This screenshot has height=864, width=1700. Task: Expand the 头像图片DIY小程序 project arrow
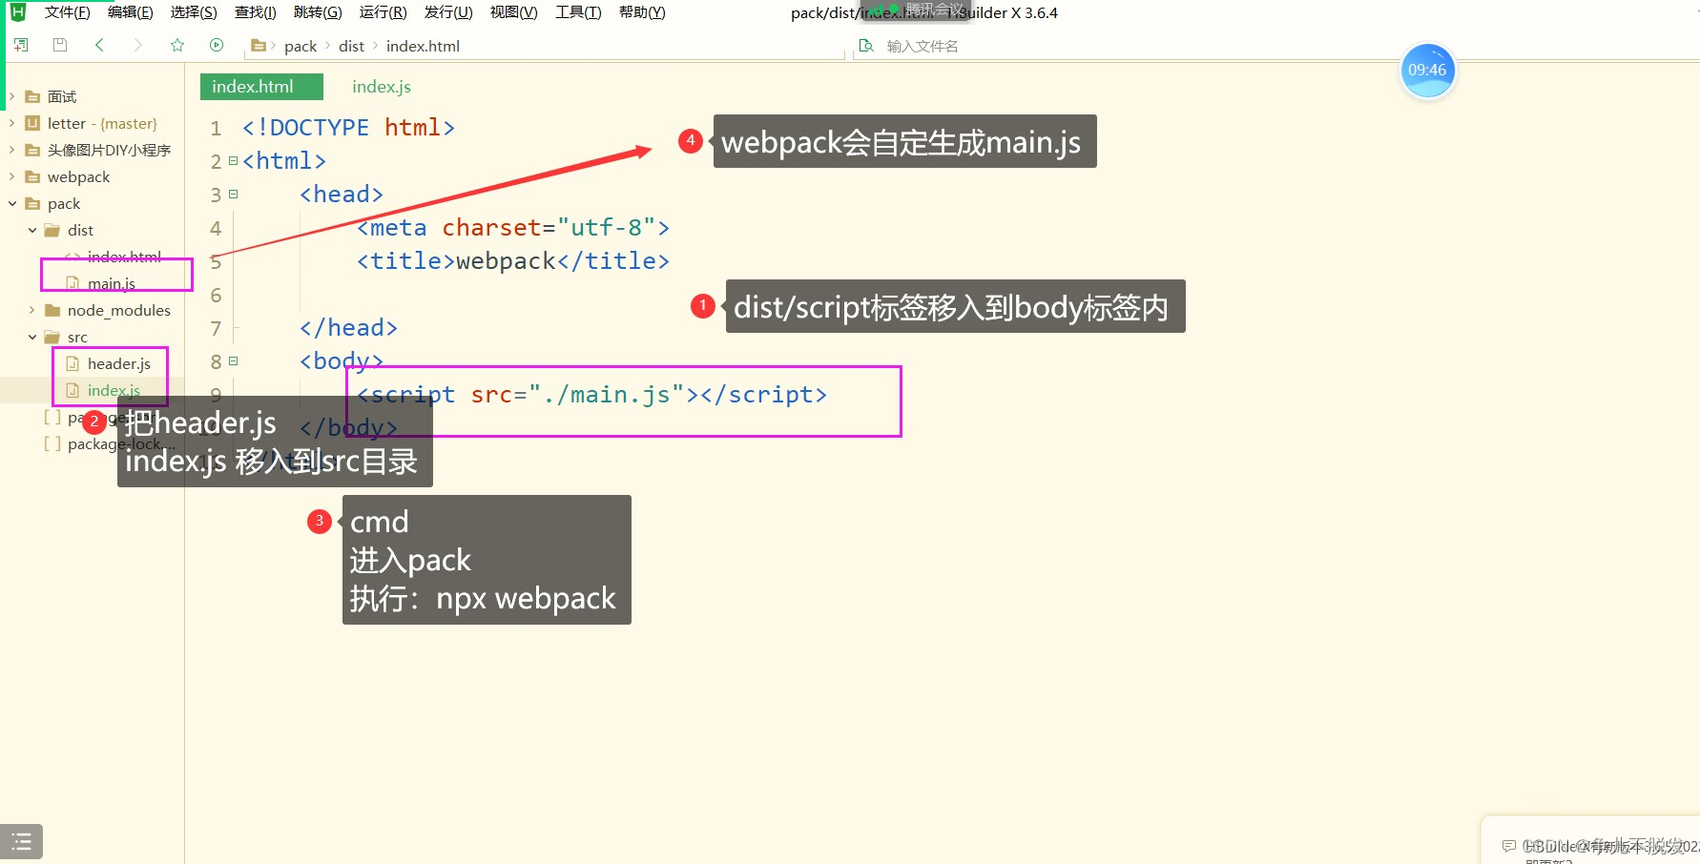pos(11,150)
